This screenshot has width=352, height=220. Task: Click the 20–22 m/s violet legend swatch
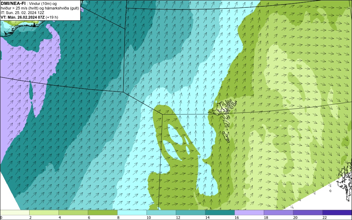pos(308,212)
